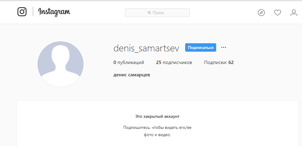Open the 25 подписчиков followers list
Screen dimensions: 302x146
point(174,62)
